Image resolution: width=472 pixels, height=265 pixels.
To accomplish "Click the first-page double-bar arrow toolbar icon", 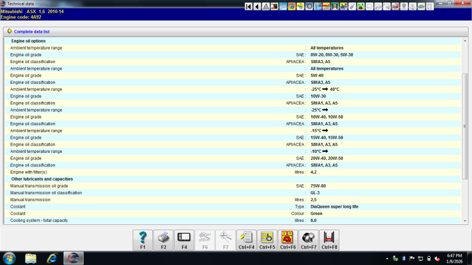I will (248, 6).
